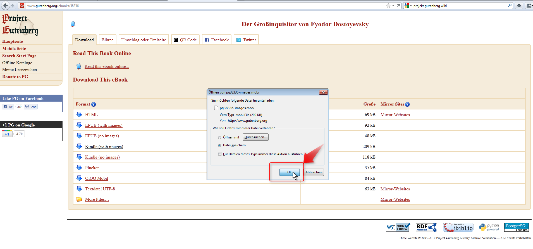This screenshot has height=249, width=533.
Task: Click download arrow icon for QiOO Mobil
Action: point(79,178)
